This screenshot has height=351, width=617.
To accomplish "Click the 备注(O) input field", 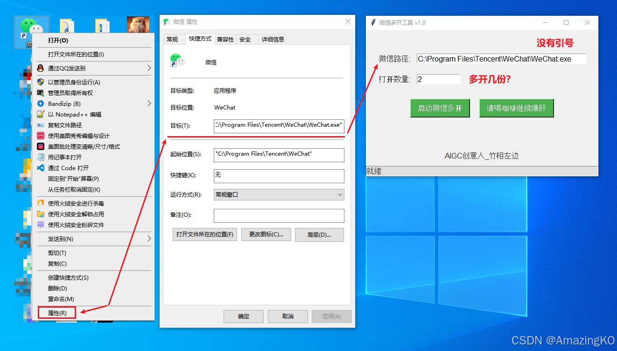I will pyautogui.click(x=279, y=216).
